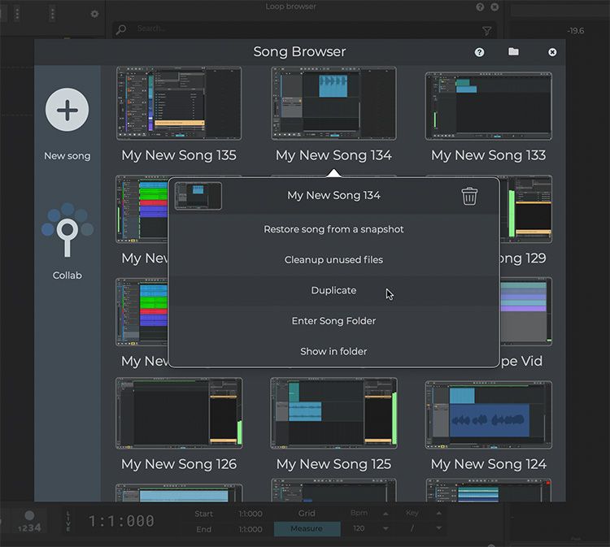
Task: Delete My New Song 134 via trash icon
Action: pos(469,196)
